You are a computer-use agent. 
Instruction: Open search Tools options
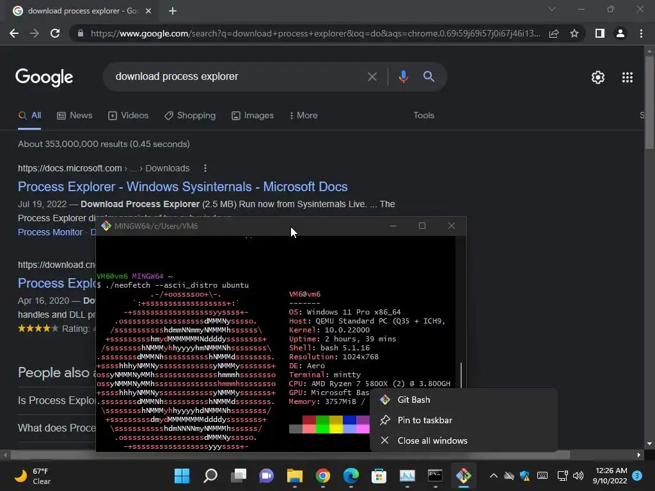(x=423, y=116)
